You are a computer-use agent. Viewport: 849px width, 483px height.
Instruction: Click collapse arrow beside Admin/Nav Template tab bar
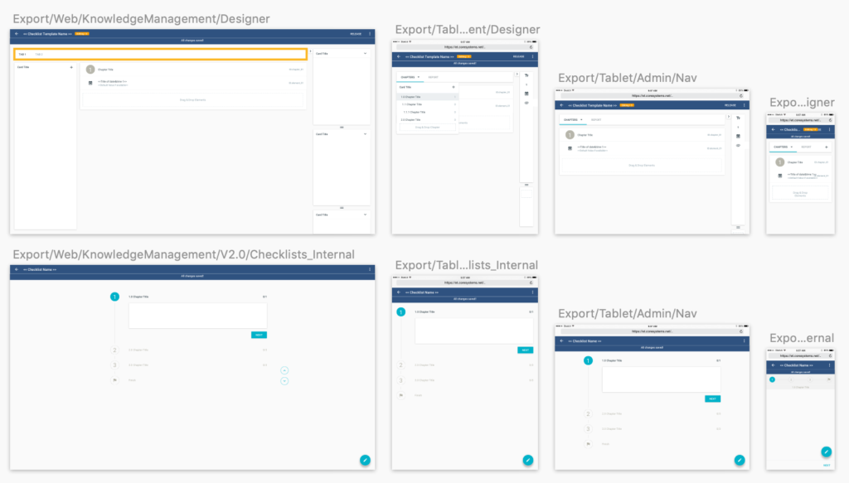(729, 117)
